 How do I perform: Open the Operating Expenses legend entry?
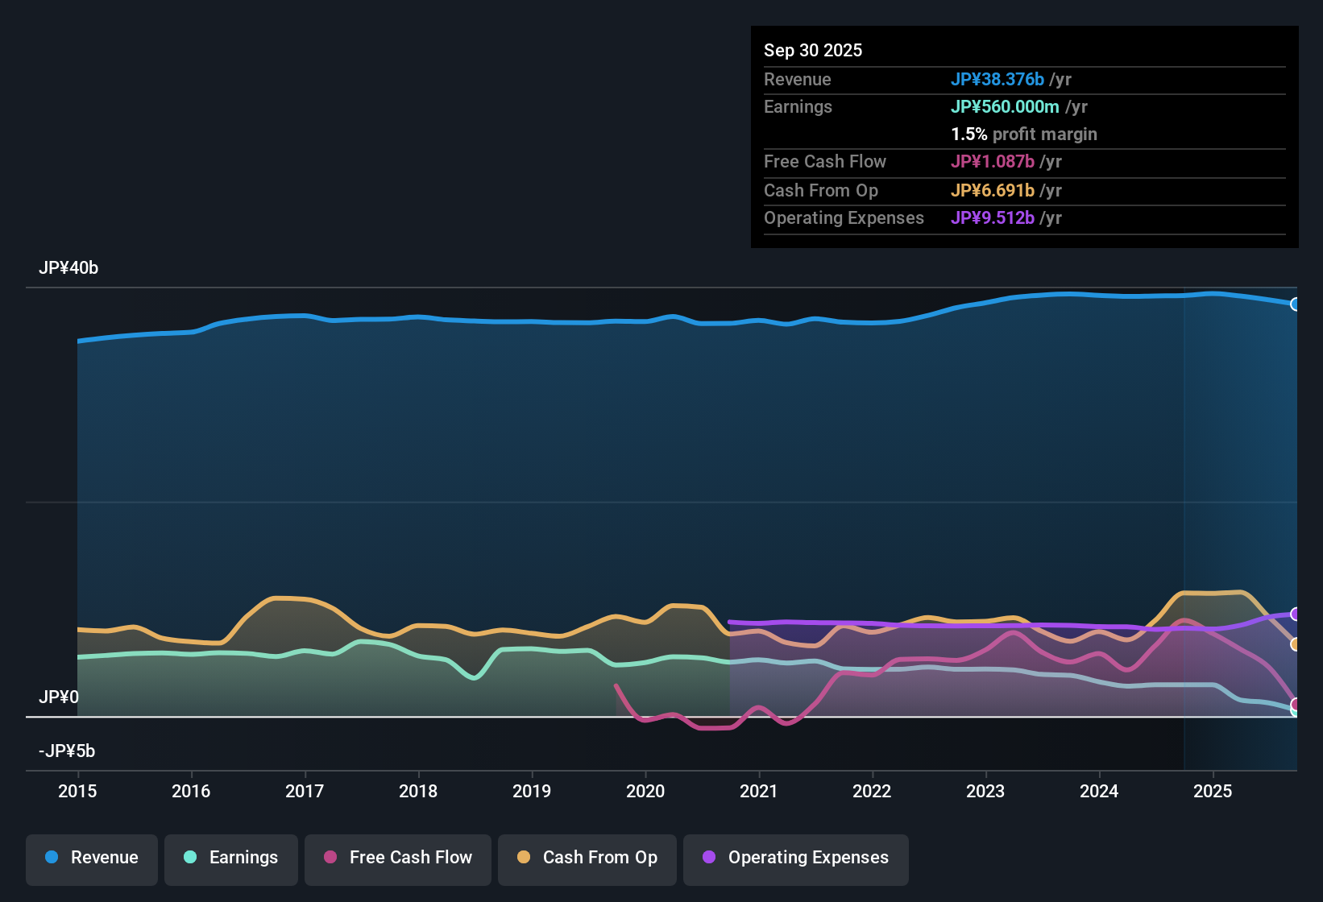[795, 858]
